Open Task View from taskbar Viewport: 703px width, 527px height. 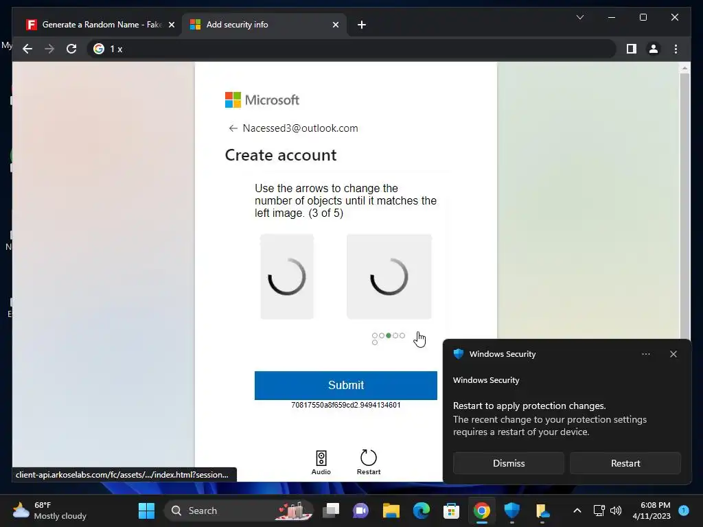pyautogui.click(x=331, y=511)
